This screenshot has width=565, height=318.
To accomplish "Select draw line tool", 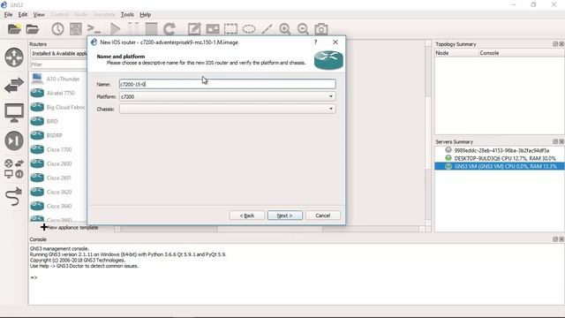I will point(267,29).
